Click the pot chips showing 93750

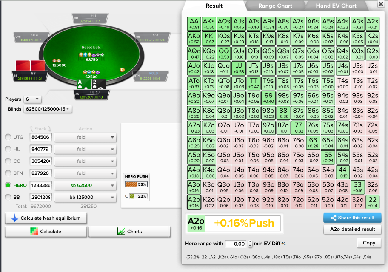91,55
